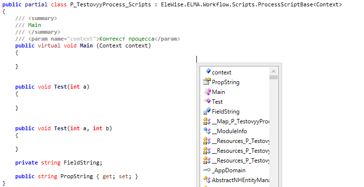Select 'AbstractNHEntityMana' completion entry
Viewport: 364px width, 187px height.
pyautogui.click(x=241, y=180)
